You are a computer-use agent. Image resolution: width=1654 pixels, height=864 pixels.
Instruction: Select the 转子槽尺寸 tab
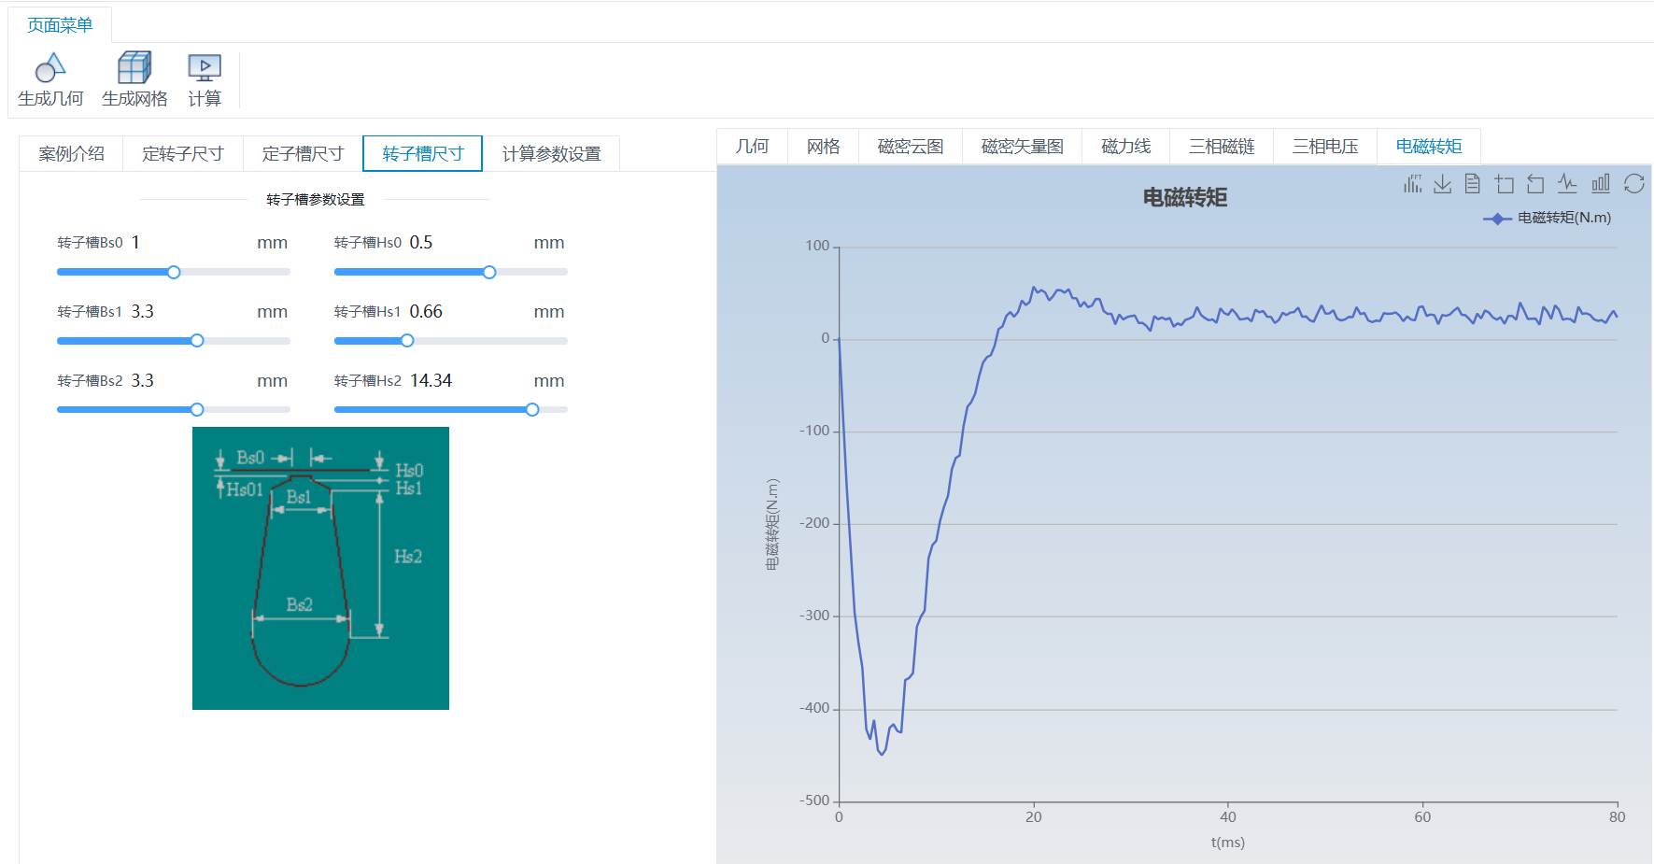pos(422,154)
